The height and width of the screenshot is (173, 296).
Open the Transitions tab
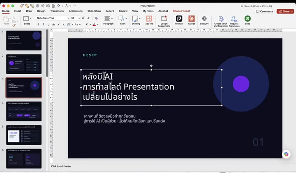57,11
